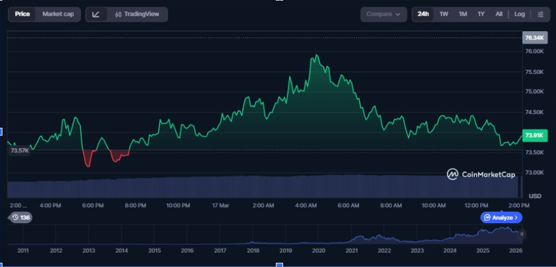Toggle Log scale on the chart
The width and height of the screenshot is (556, 267).
click(x=519, y=14)
